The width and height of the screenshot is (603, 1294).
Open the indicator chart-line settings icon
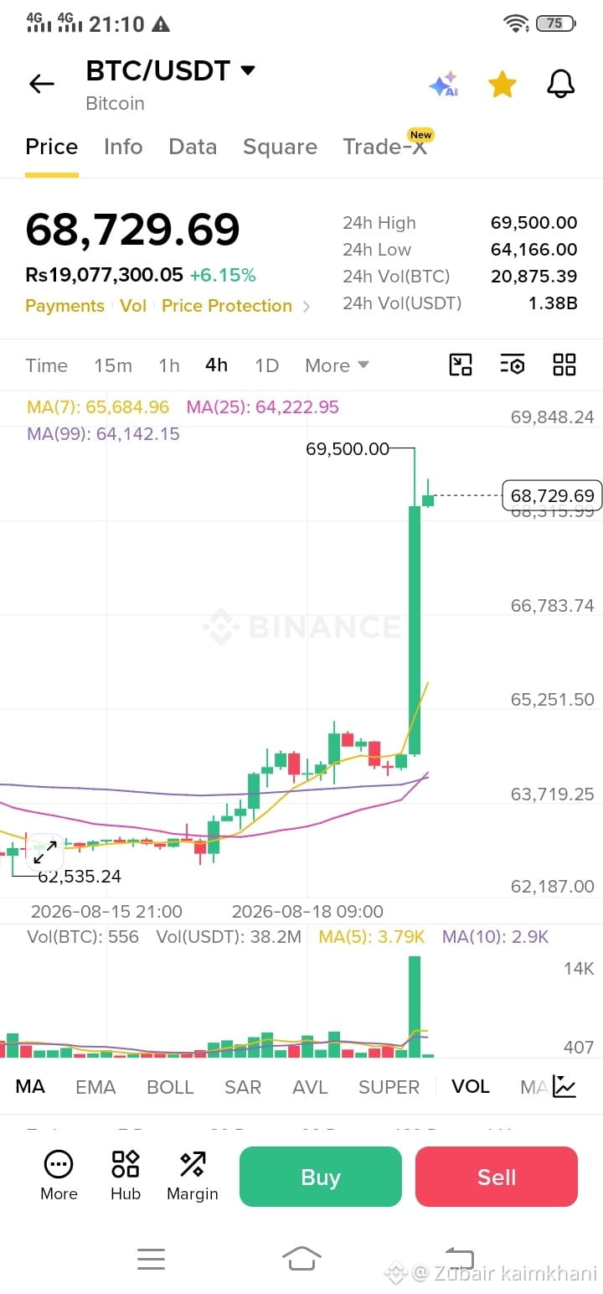point(564,1087)
